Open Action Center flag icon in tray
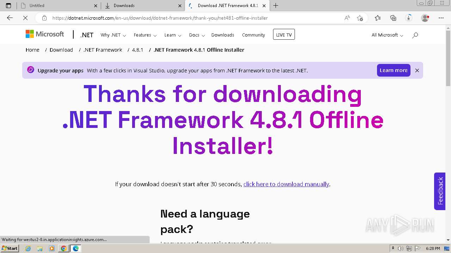The width and height of the screenshot is (451, 253). click(418, 248)
